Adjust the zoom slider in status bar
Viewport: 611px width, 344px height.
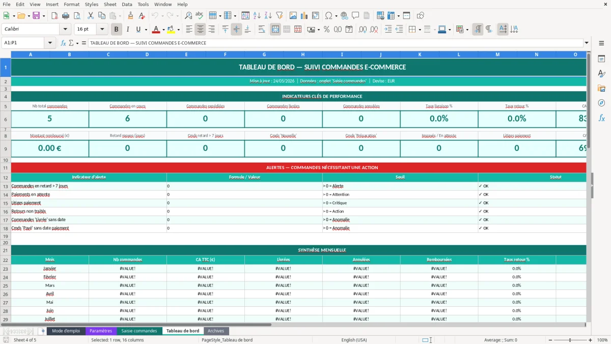570,340
